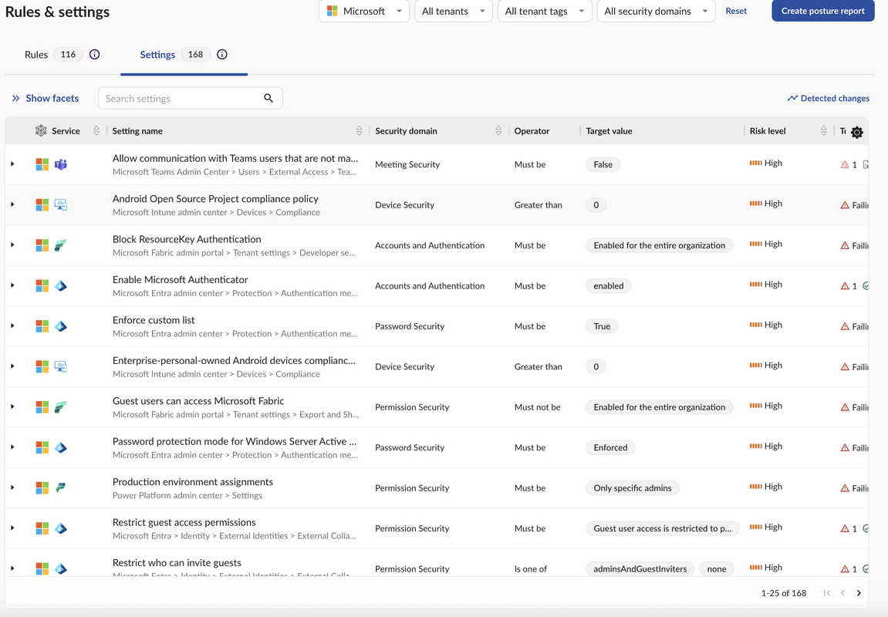
Task: Click Create posture report button
Action: 823,11
